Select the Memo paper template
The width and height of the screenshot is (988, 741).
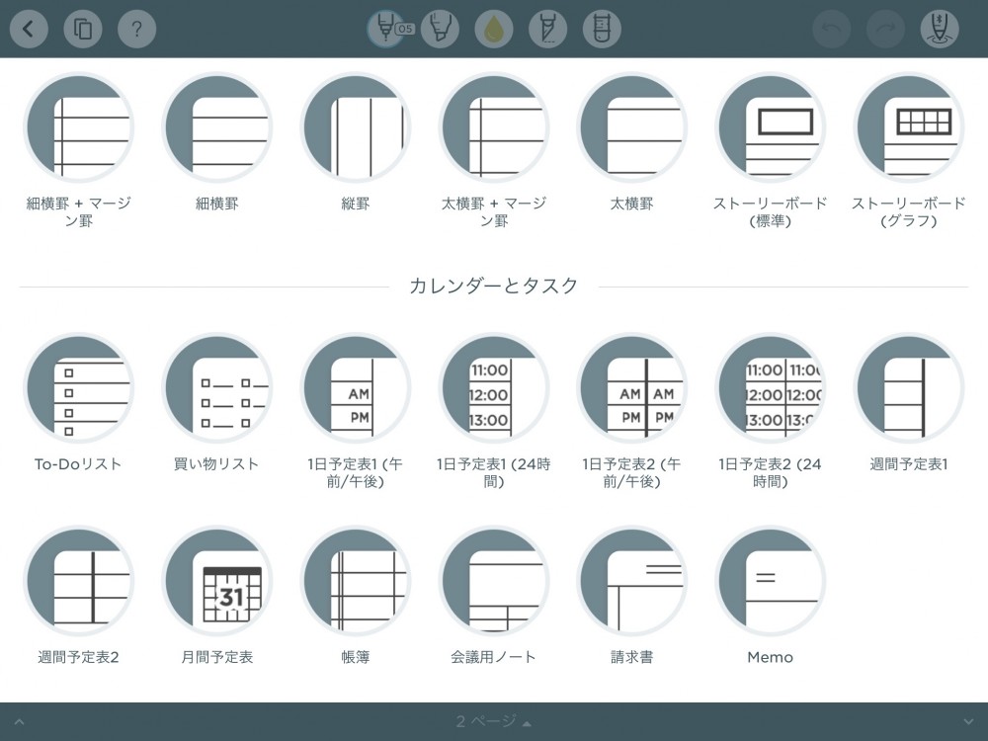coord(770,581)
